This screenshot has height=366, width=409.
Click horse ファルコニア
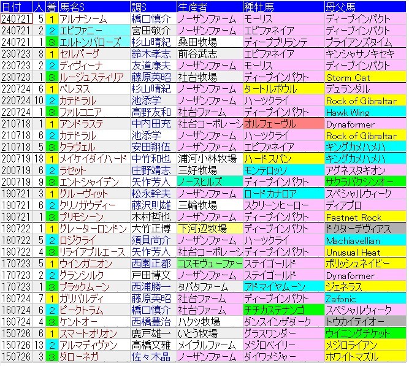point(94,112)
